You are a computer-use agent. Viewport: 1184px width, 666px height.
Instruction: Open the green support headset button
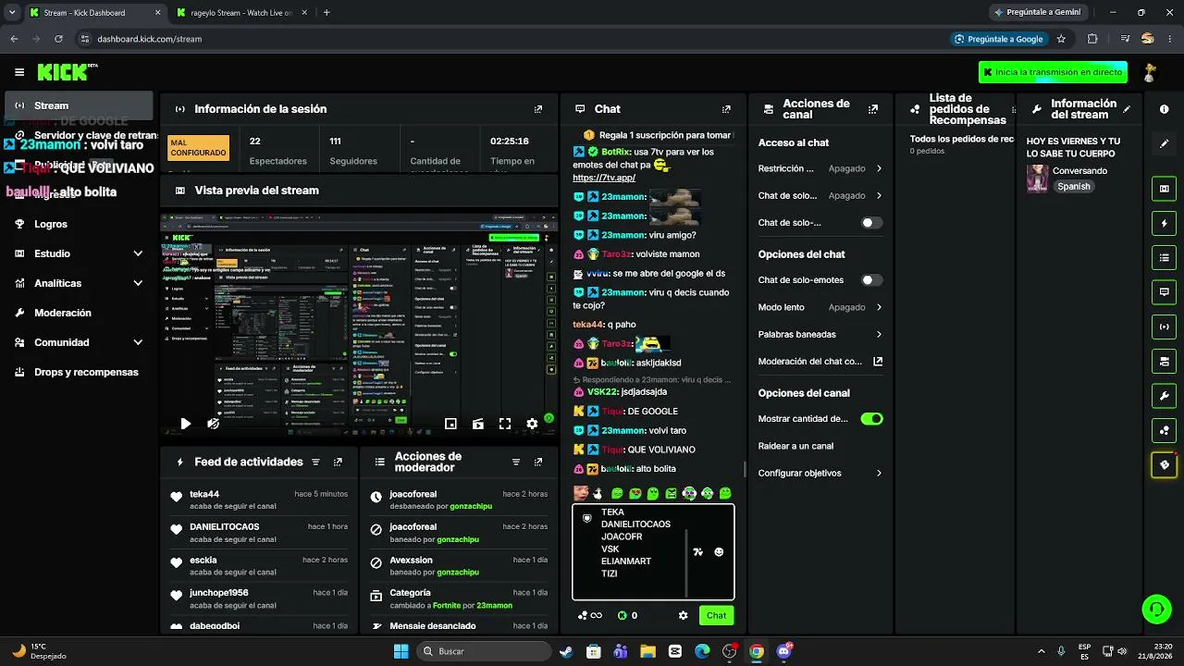click(1156, 609)
